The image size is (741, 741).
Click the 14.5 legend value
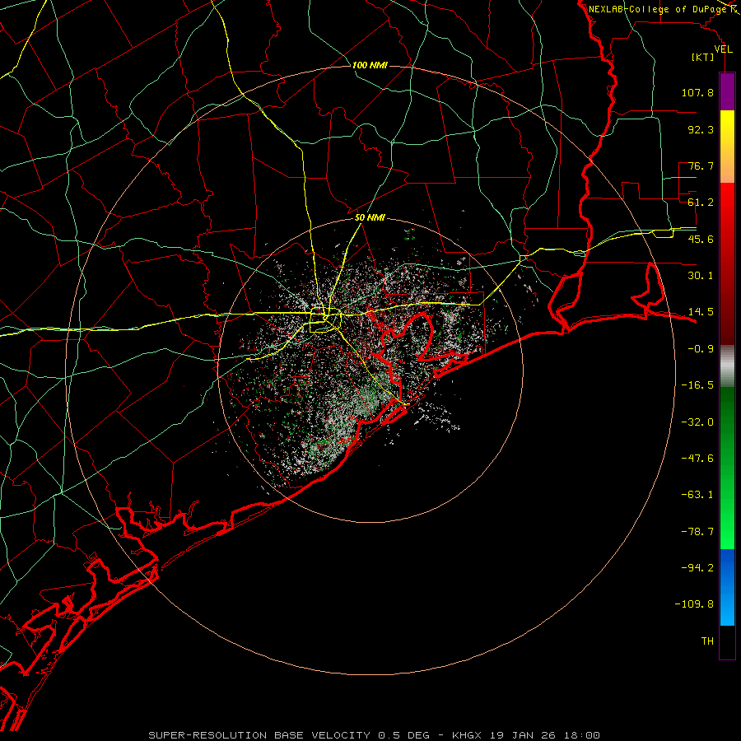[x=701, y=312]
